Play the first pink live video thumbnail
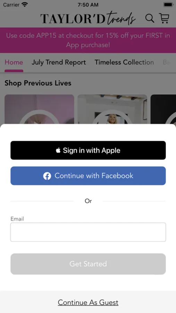The width and height of the screenshot is (176, 313). (39, 109)
